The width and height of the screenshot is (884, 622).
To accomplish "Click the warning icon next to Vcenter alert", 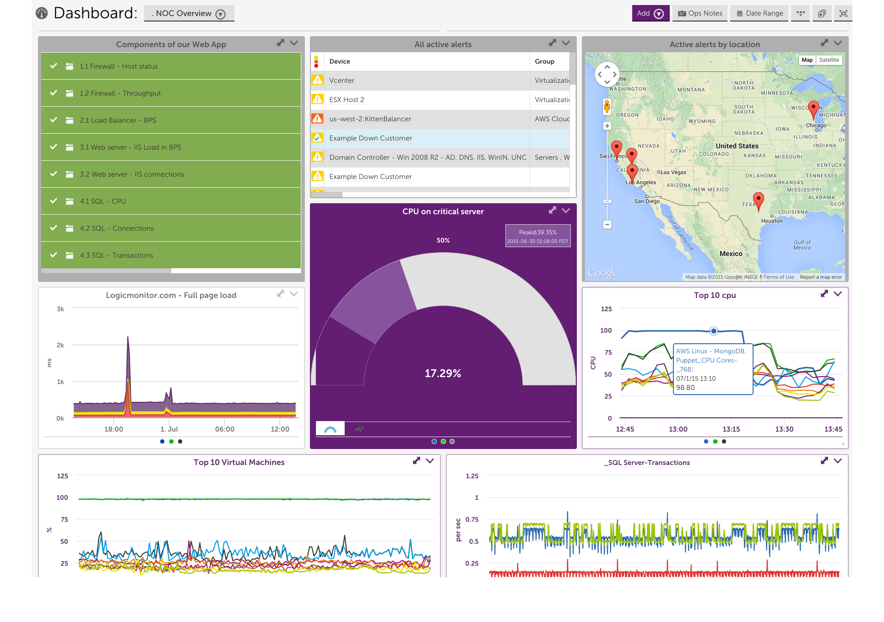I will 318,80.
